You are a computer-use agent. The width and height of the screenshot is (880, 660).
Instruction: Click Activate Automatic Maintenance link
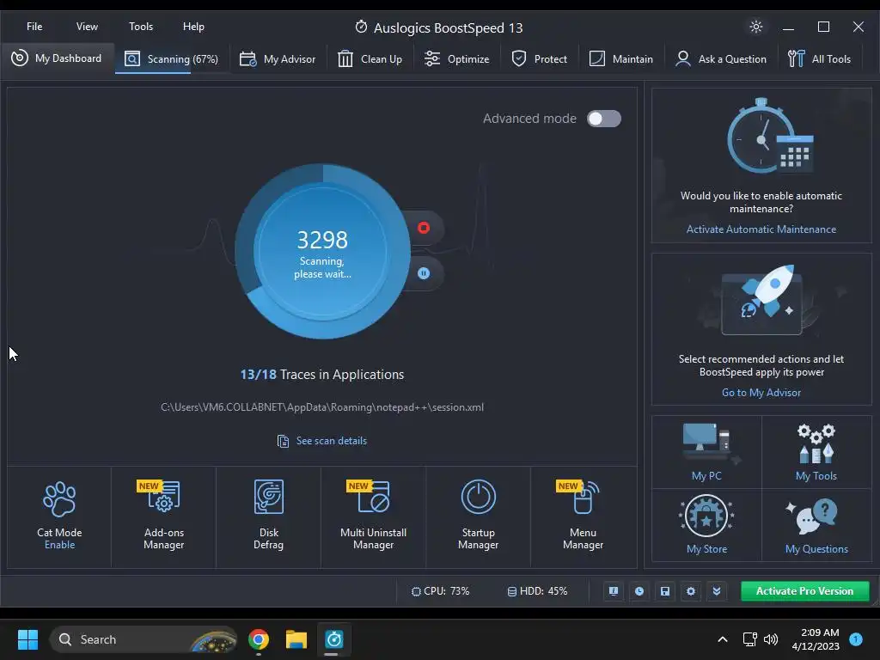click(x=761, y=229)
